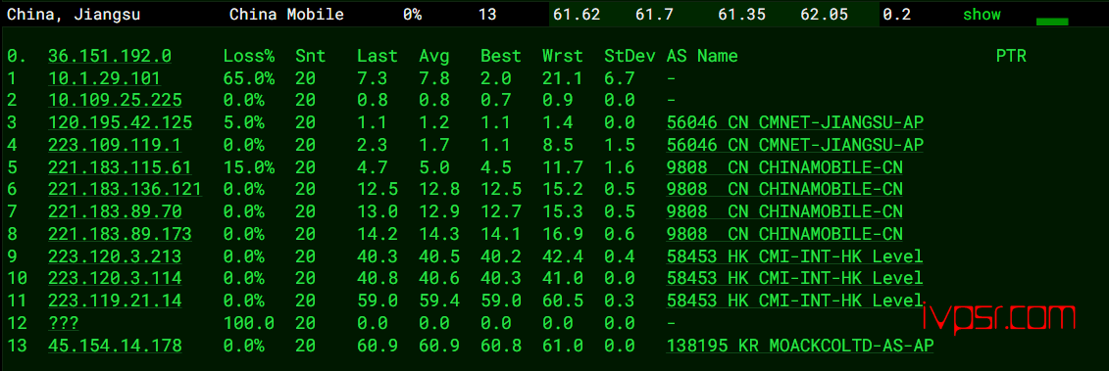Open hop 3 IP link 120.195.42.125
The image size is (1109, 371).
tap(121, 122)
